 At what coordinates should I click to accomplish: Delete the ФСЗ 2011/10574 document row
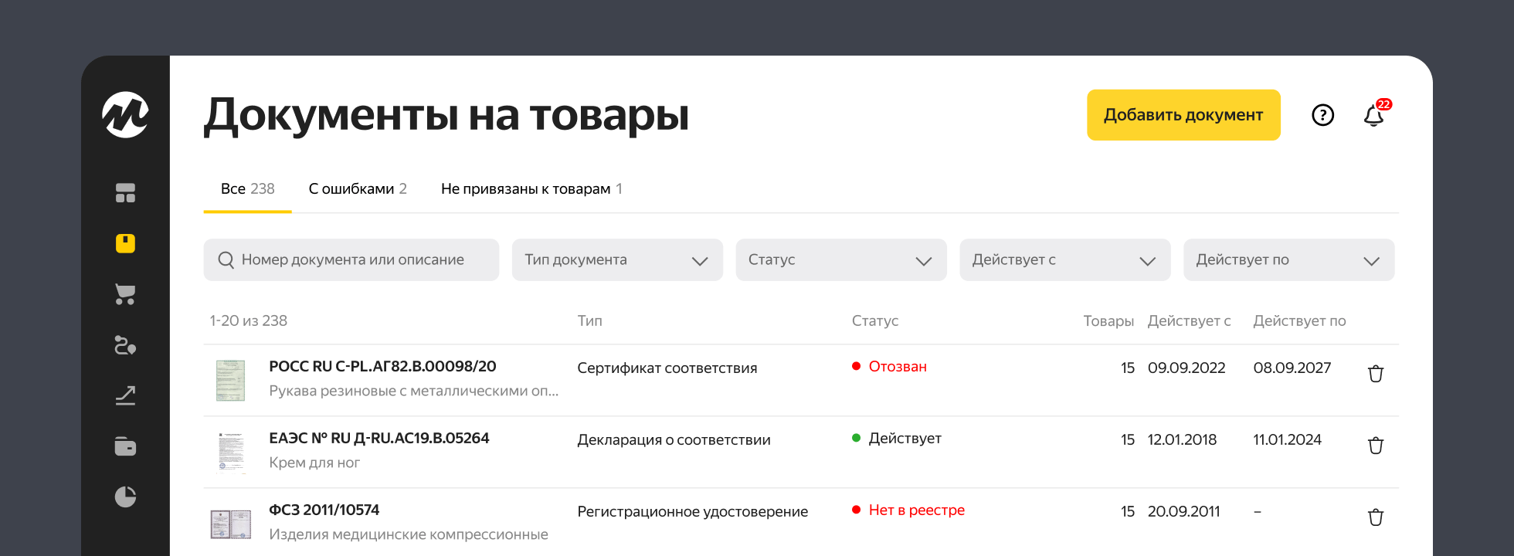[1375, 517]
